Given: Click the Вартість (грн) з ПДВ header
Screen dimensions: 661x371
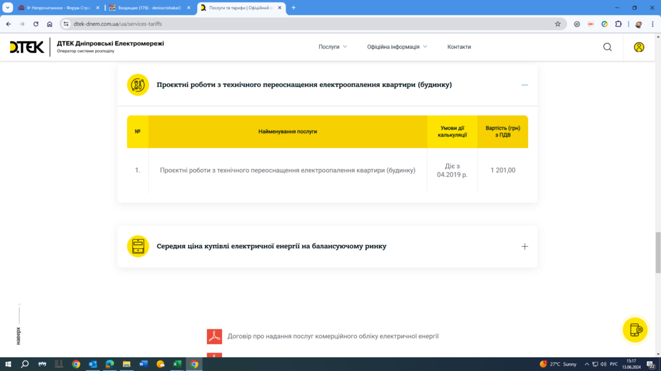Looking at the screenshot, I should click(x=503, y=131).
